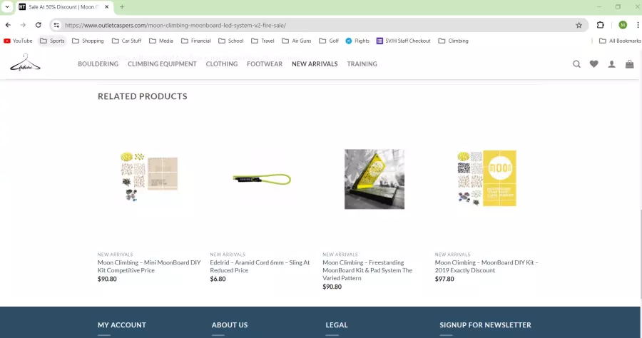Open the Air Guns bookmarks folder
642x338 pixels.
point(297,41)
